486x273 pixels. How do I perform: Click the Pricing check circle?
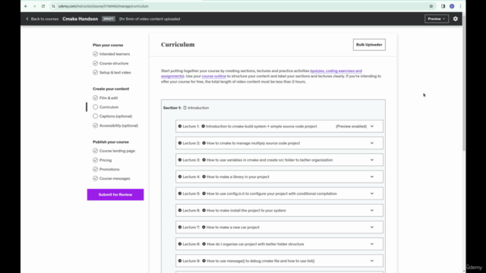click(x=95, y=160)
